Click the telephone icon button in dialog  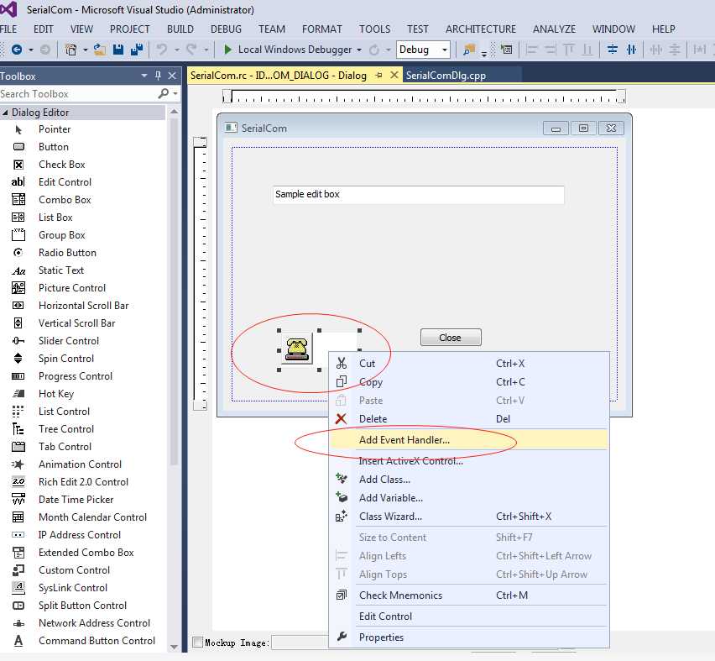[x=297, y=349]
